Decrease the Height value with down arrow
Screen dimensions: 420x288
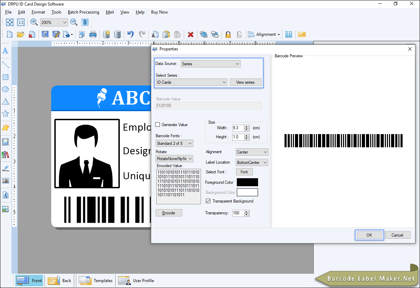(x=247, y=139)
